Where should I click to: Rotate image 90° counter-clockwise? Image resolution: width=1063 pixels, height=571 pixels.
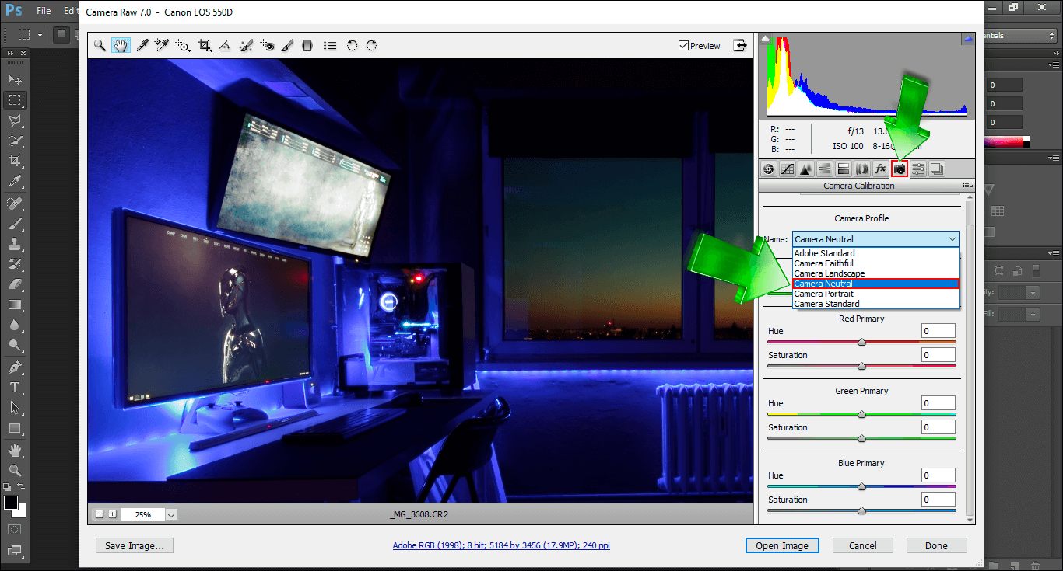pyautogui.click(x=352, y=46)
